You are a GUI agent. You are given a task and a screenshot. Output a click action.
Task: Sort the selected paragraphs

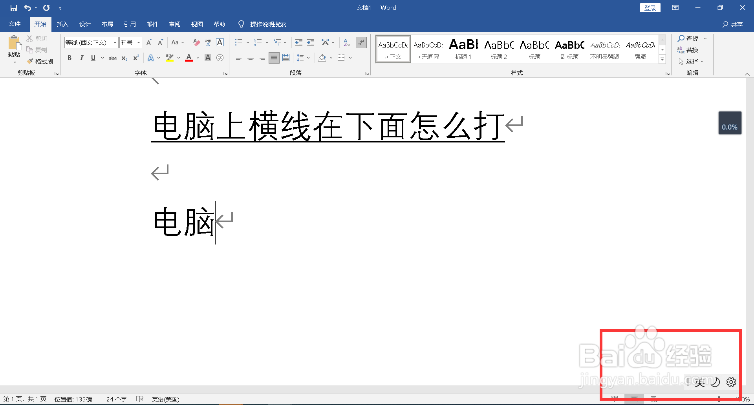(x=346, y=42)
